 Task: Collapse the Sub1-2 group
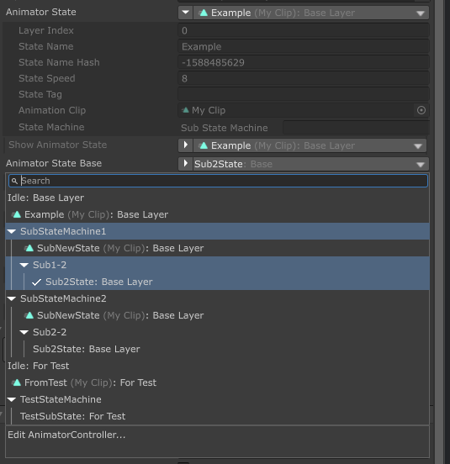(24, 265)
